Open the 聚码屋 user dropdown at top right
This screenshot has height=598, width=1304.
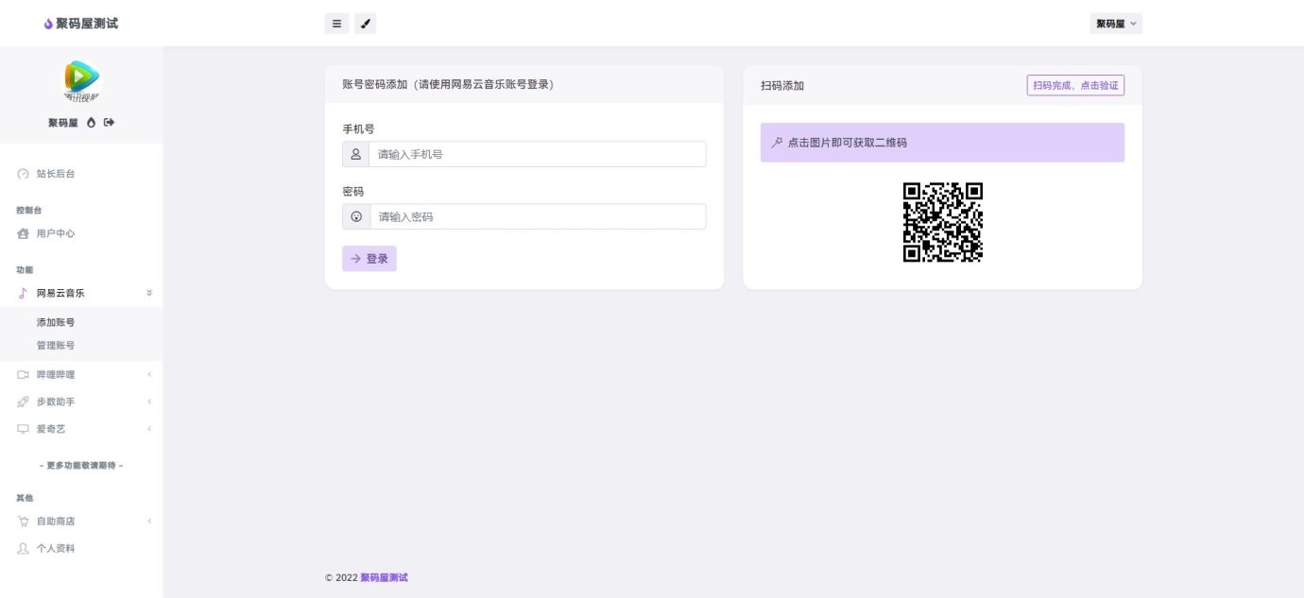[x=1116, y=24]
